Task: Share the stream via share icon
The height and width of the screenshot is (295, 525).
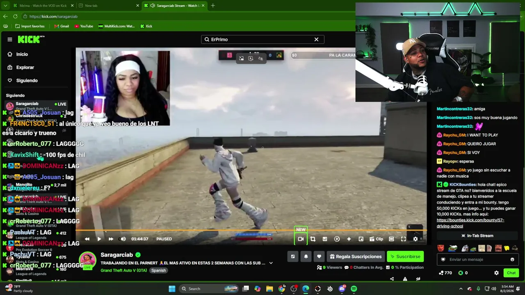Action: (392, 279)
